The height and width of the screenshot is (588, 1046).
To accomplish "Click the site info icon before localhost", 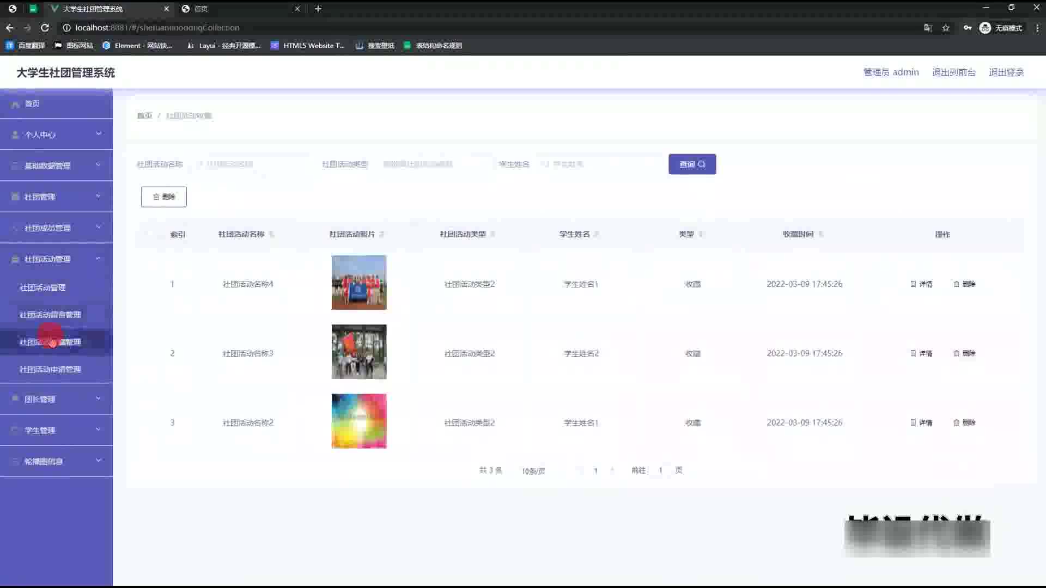I will 66,28.
